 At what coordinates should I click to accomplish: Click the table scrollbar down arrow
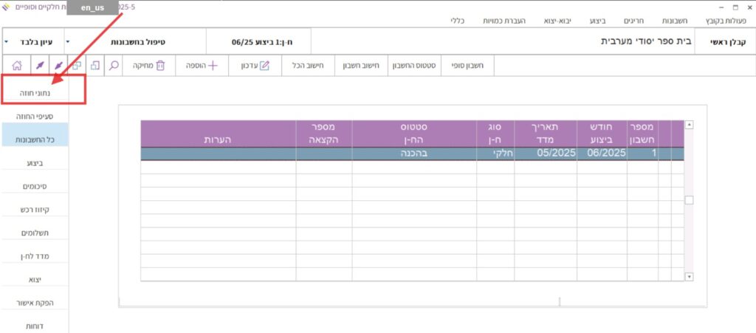(689, 276)
